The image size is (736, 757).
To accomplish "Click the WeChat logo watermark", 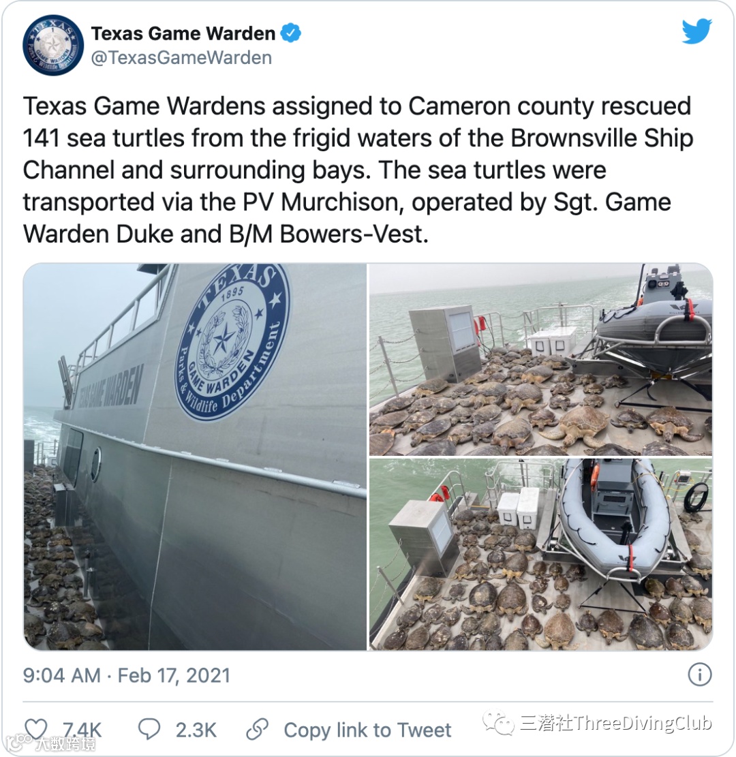I will [x=497, y=723].
